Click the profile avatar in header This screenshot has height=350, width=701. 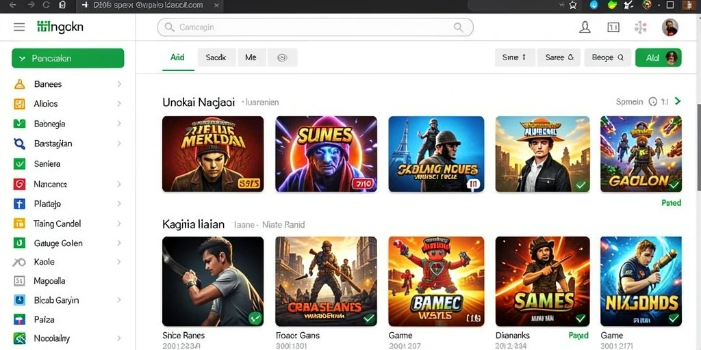tap(670, 27)
